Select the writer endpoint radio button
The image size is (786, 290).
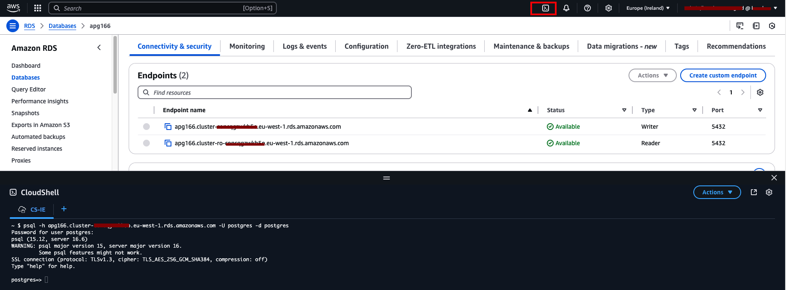click(x=146, y=127)
